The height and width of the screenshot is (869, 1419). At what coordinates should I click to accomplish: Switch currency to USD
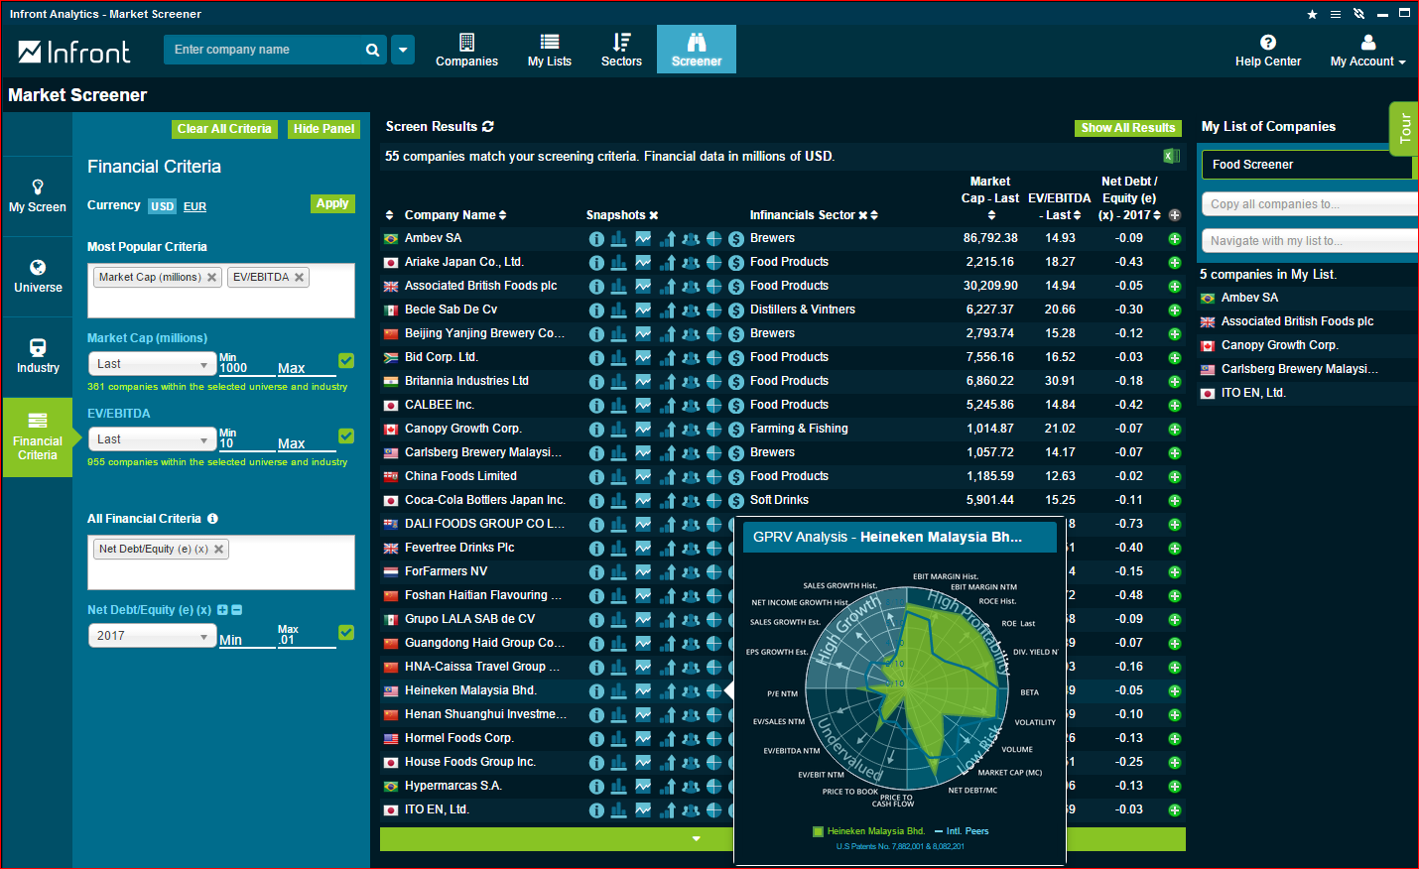[163, 206]
